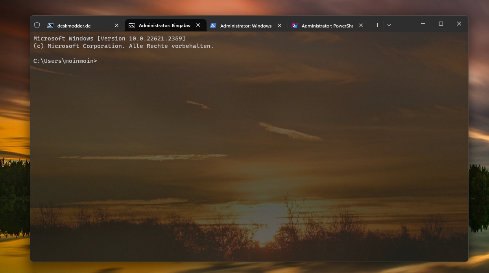Open a new tab with plus button
This screenshot has height=273, width=489.
pos(377,25)
